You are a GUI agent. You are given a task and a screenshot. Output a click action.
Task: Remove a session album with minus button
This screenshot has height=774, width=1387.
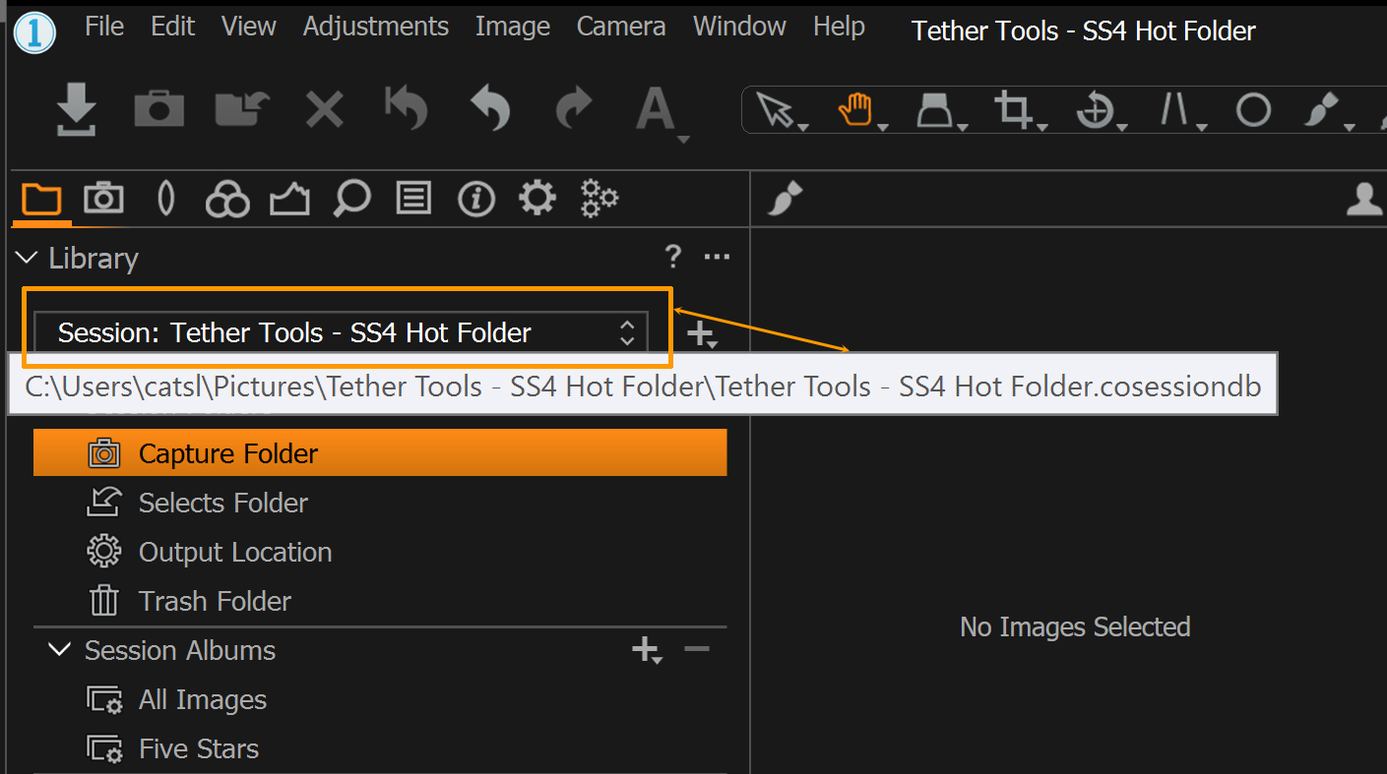point(697,649)
